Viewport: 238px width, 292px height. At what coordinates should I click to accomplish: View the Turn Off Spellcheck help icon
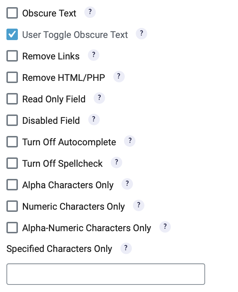pyautogui.click(x=116, y=162)
